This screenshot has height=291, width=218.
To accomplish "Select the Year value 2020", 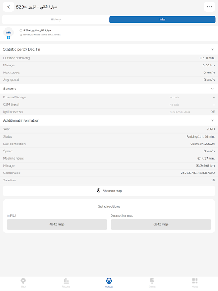I will 211,129.
